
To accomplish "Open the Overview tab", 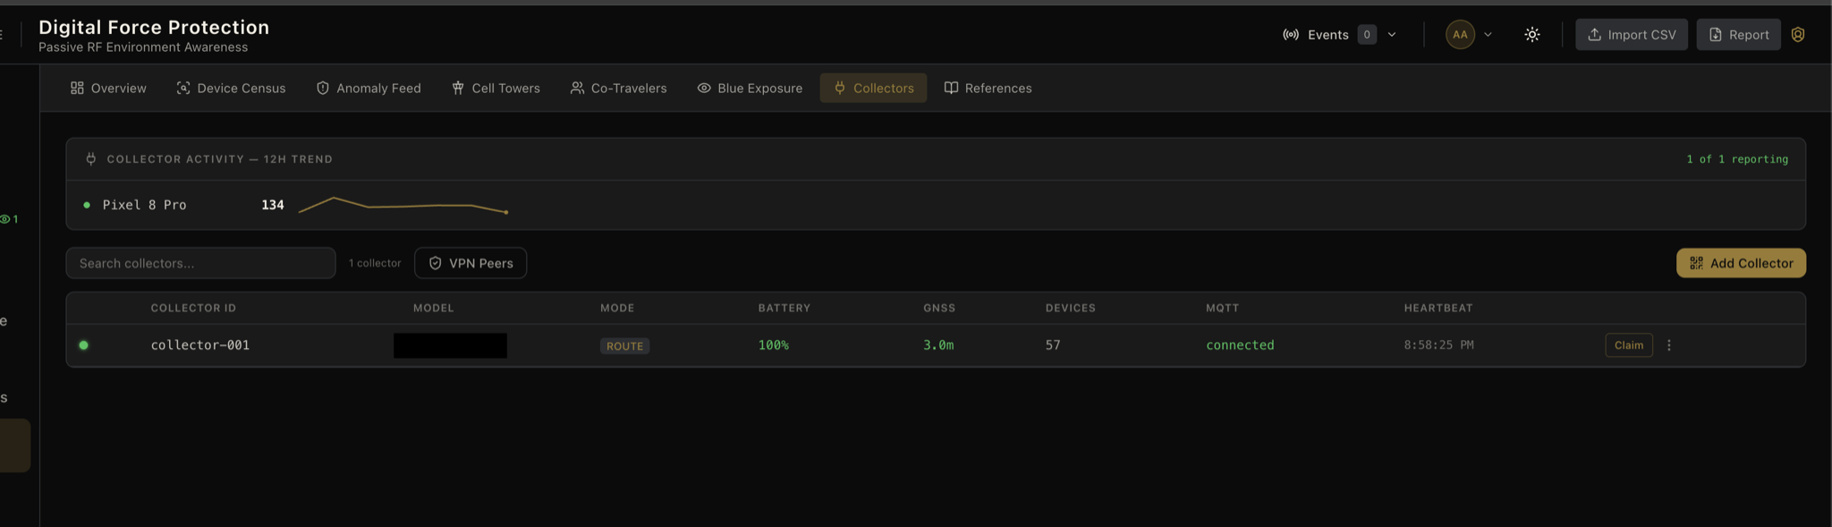I will pos(108,88).
